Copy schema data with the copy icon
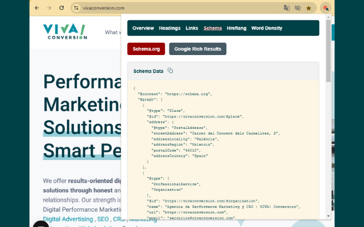Viewport: 364px width, 227px height. pos(170,70)
